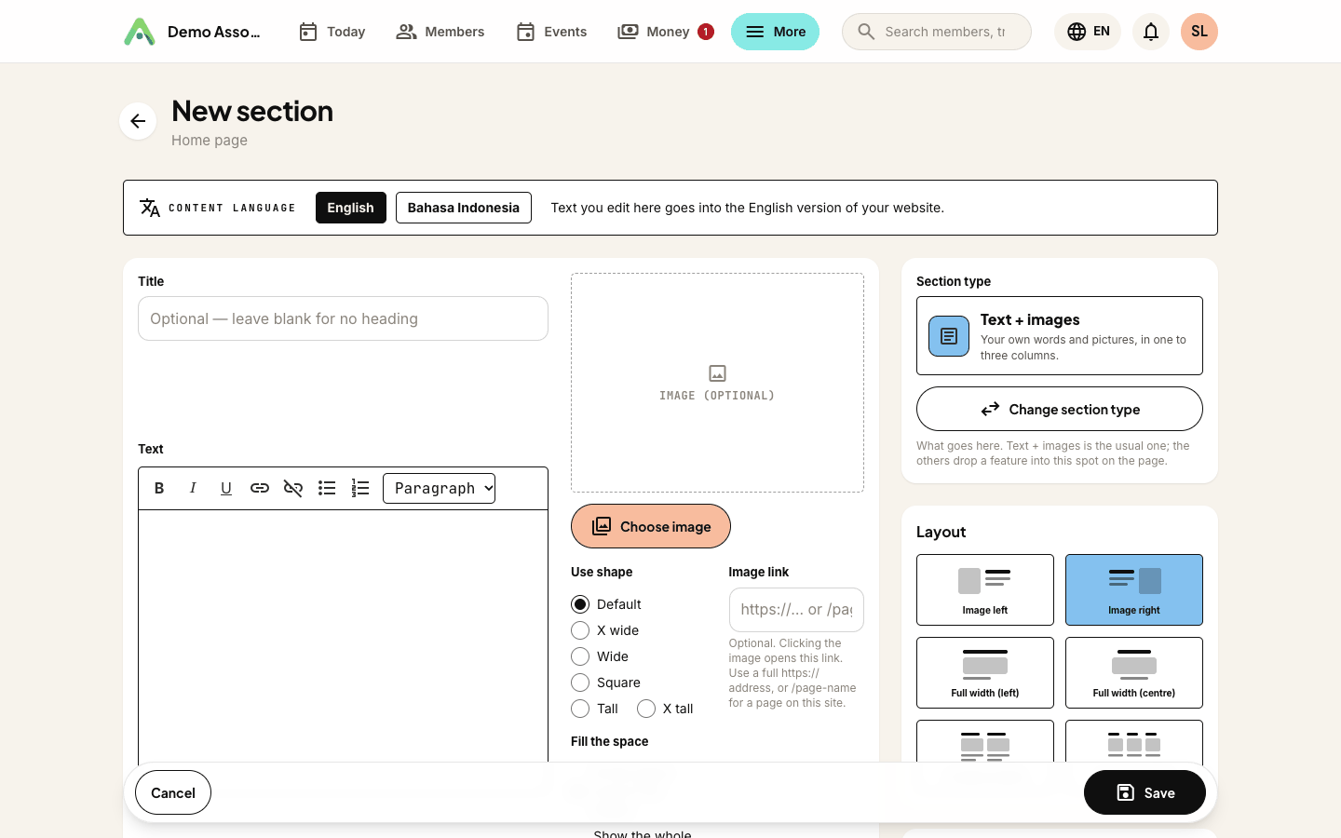Viewport: 1341px width, 838px height.
Task: Click the Choose image button
Action: click(x=651, y=526)
